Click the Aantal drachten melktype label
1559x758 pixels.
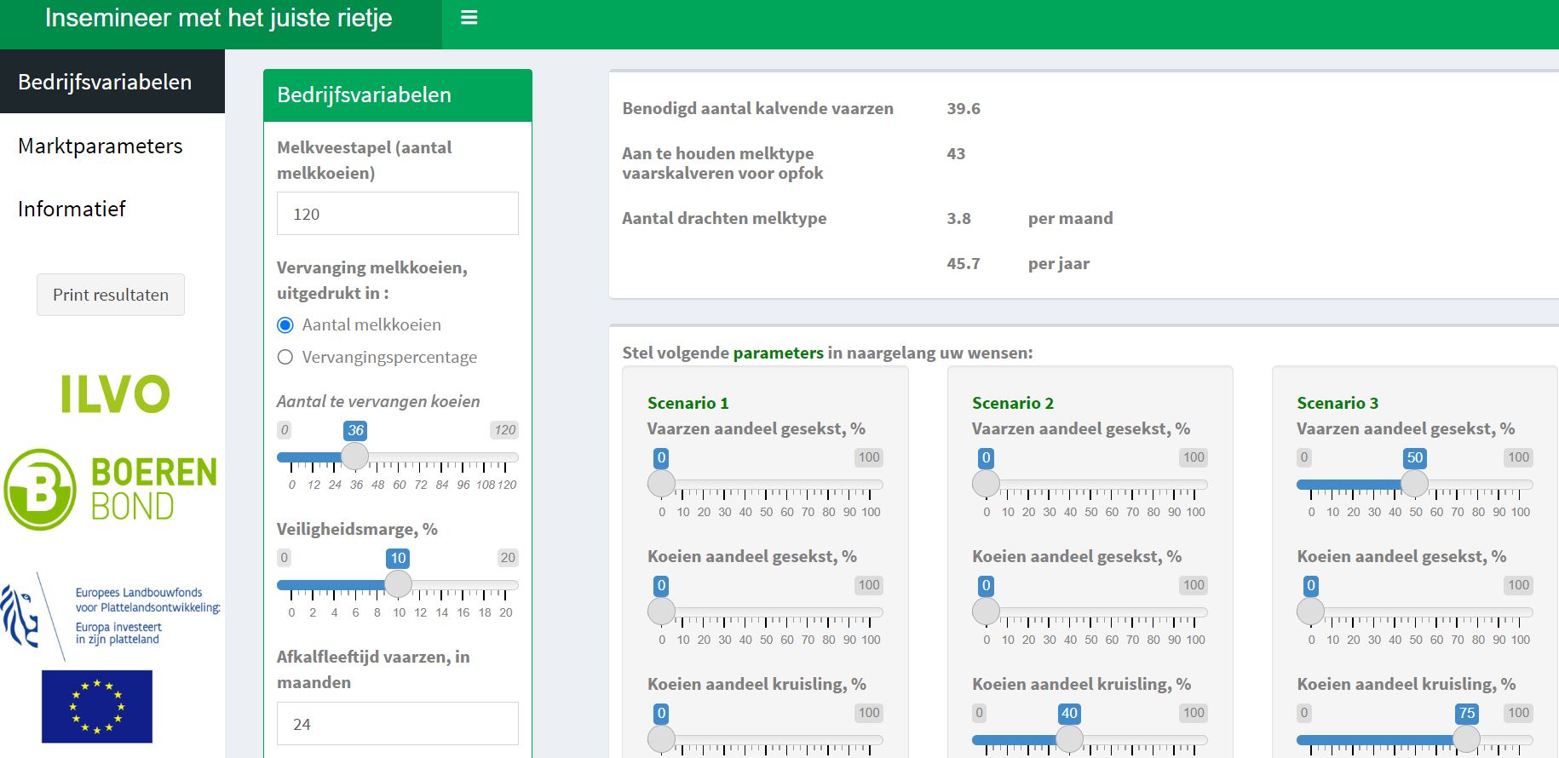click(x=724, y=218)
